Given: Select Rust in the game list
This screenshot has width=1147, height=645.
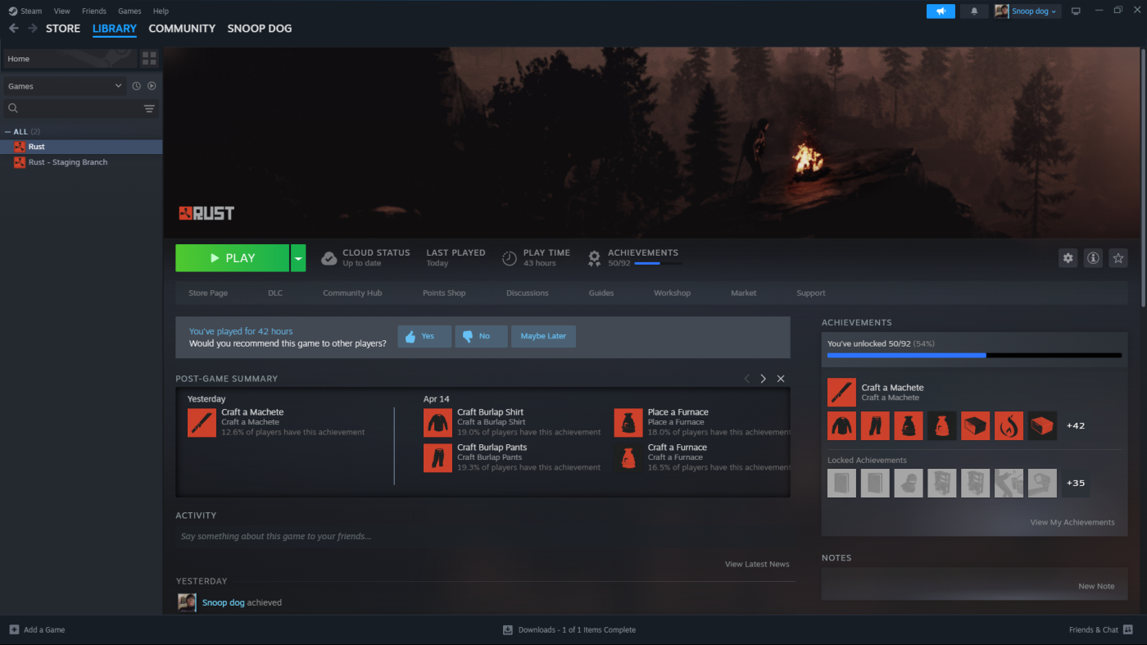Looking at the screenshot, I should pyautogui.click(x=81, y=147).
